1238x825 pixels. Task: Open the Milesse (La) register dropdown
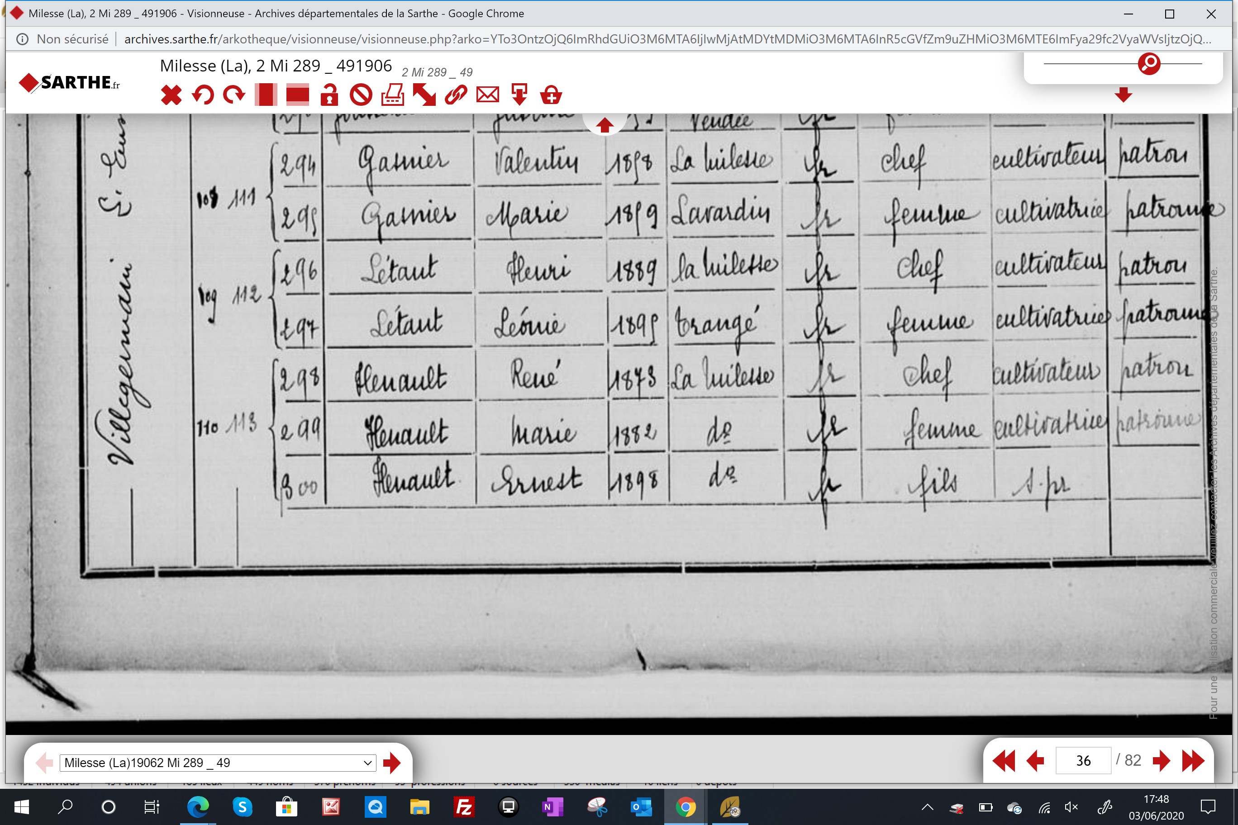tap(218, 763)
